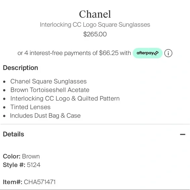Image resolution: width=190 pixels, height=190 pixels.
Task: Click the Details section heading
Action: (13, 134)
